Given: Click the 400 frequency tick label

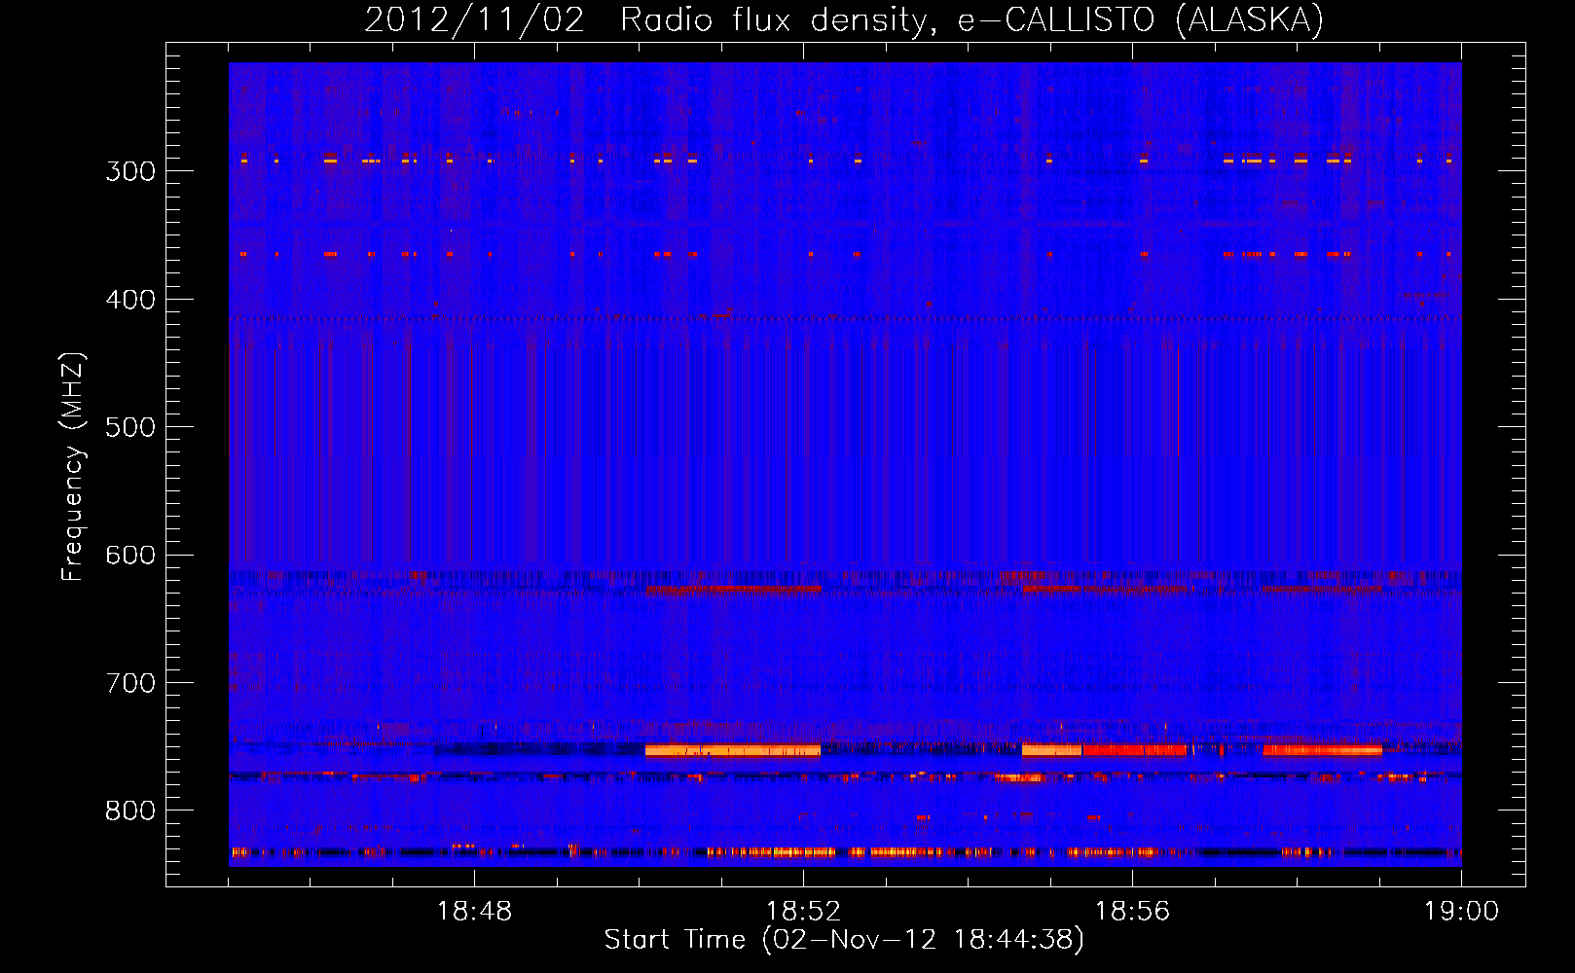Looking at the screenshot, I should [130, 300].
